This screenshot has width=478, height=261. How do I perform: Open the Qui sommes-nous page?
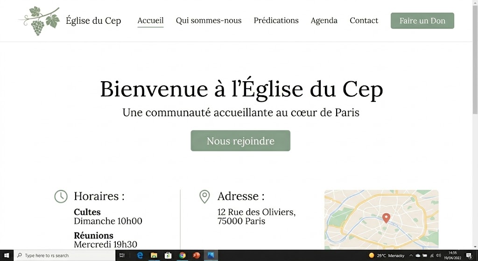point(209,21)
